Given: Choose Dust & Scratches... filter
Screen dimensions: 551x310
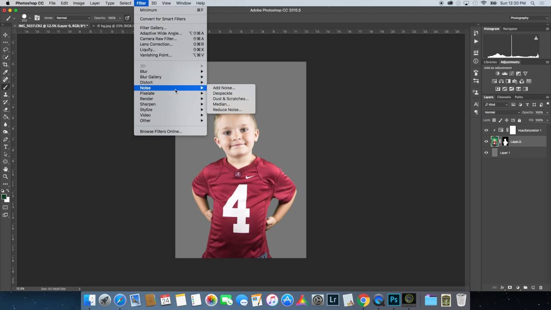Looking at the screenshot, I should tap(230, 99).
